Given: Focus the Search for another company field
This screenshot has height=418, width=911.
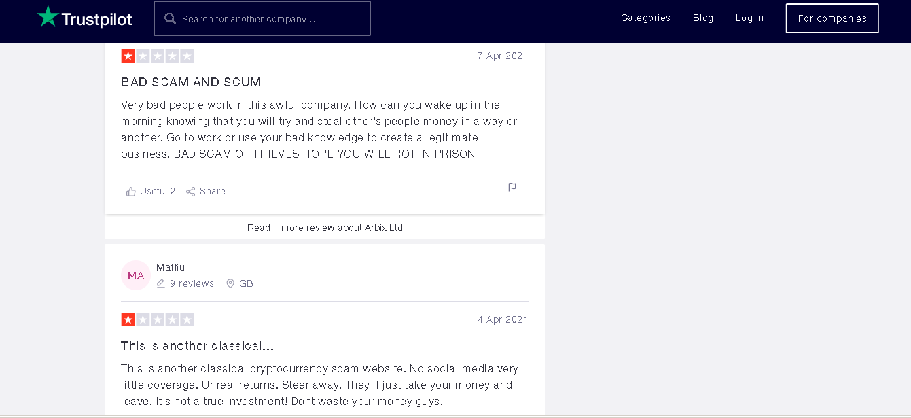Looking at the screenshot, I should 262,18.
